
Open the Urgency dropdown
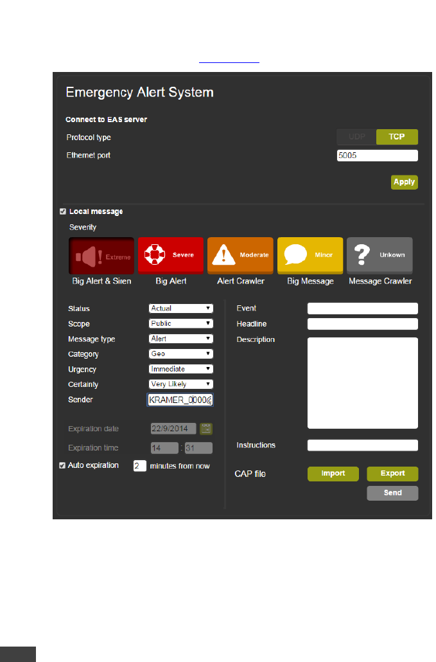181,369
